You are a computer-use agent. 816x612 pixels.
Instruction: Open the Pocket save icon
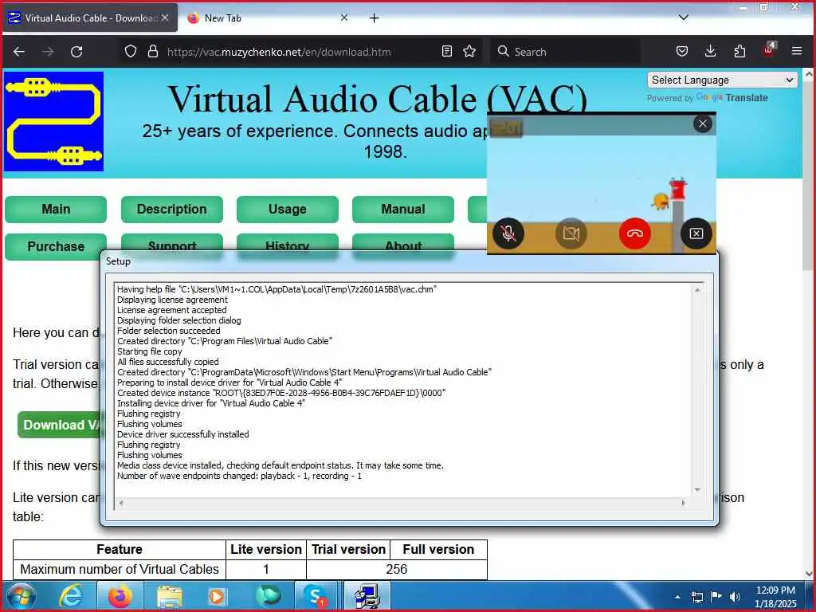pyautogui.click(x=682, y=52)
